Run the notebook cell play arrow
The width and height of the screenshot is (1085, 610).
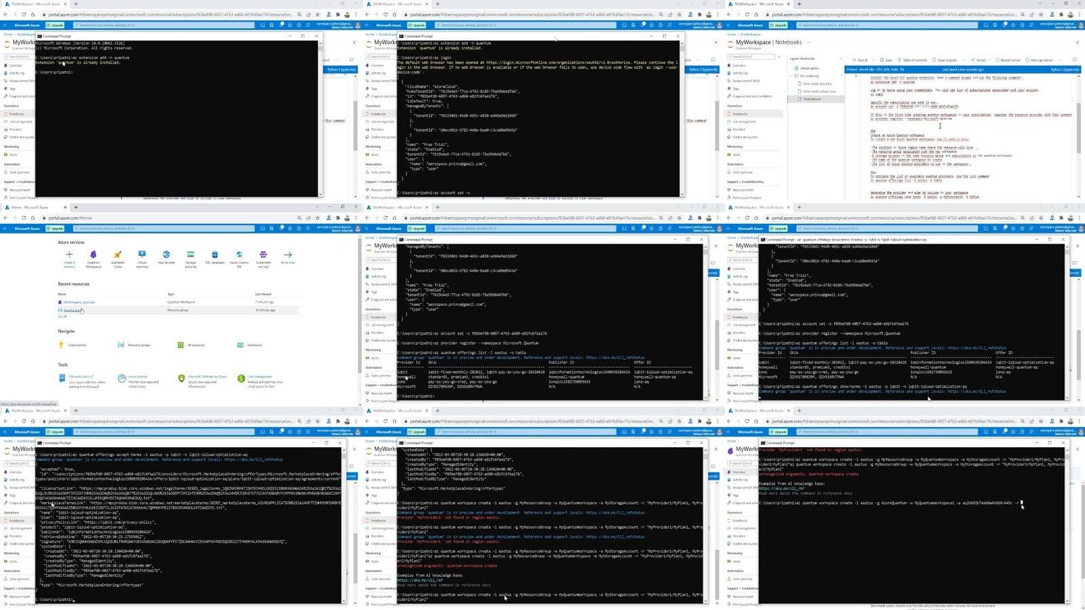tap(856, 77)
